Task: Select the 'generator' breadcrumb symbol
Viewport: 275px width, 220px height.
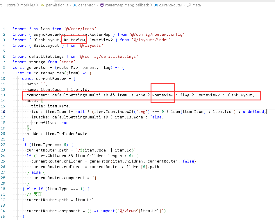Action: pos(86,5)
